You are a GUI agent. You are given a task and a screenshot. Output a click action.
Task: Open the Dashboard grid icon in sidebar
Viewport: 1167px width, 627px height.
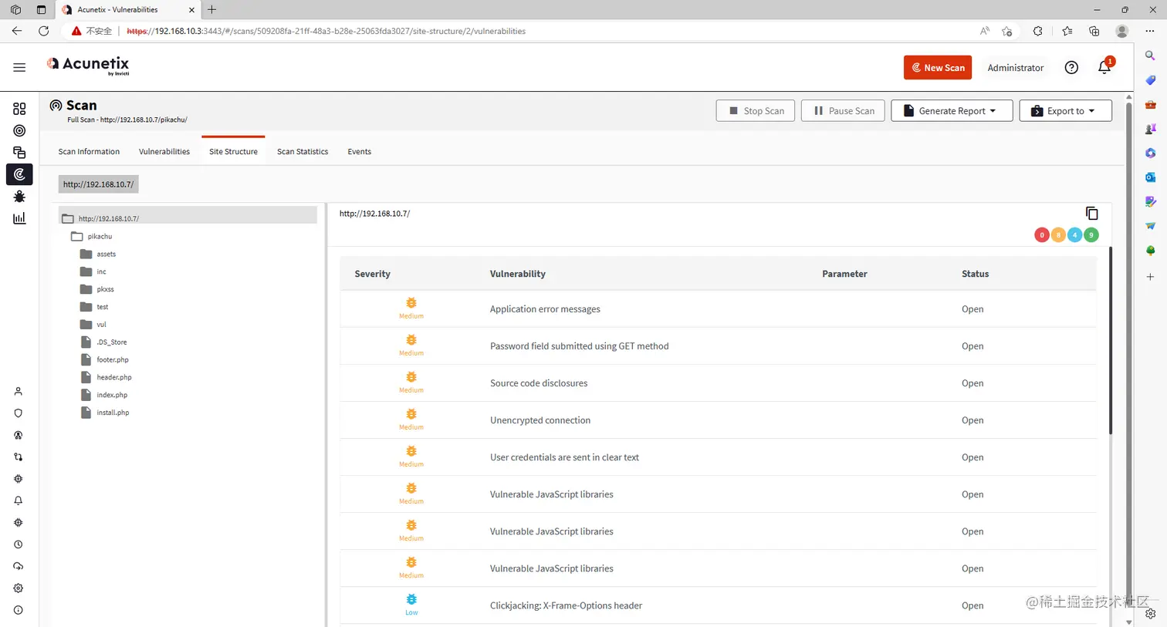tap(19, 109)
